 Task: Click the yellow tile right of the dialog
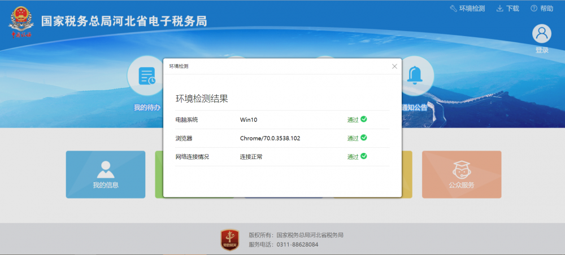tap(407, 174)
